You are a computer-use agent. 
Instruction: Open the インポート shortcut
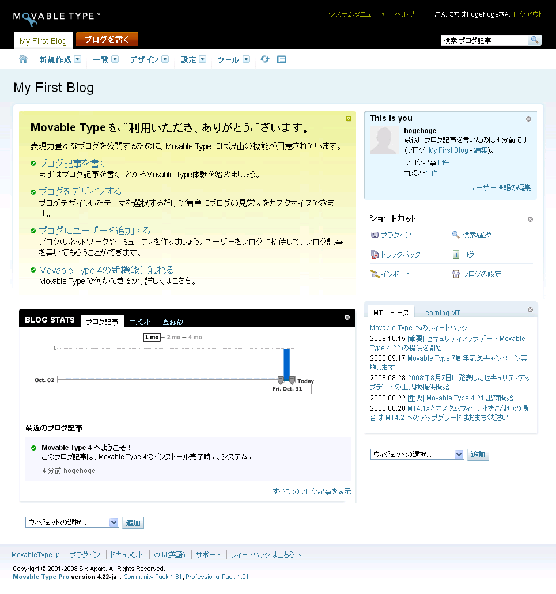click(390, 274)
